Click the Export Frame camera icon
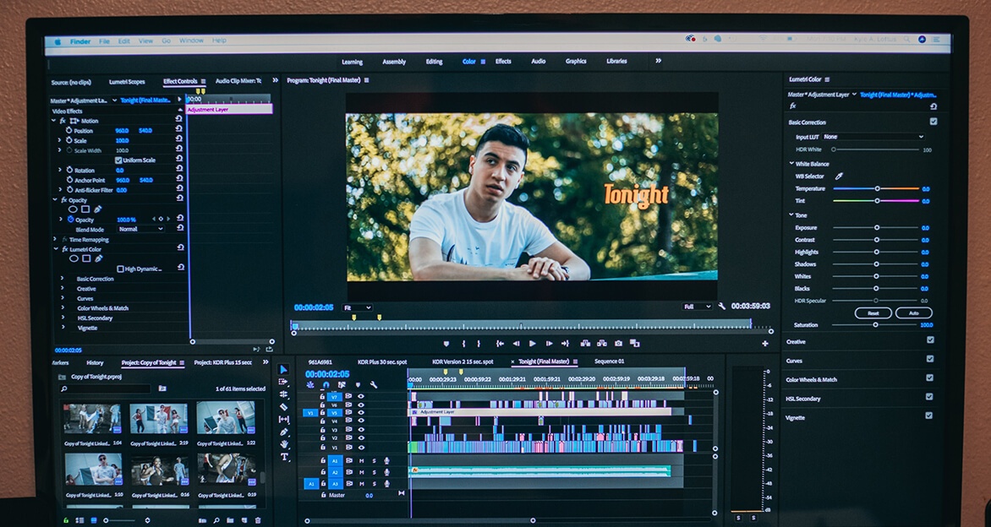Image resolution: width=991 pixels, height=527 pixels. point(619,343)
